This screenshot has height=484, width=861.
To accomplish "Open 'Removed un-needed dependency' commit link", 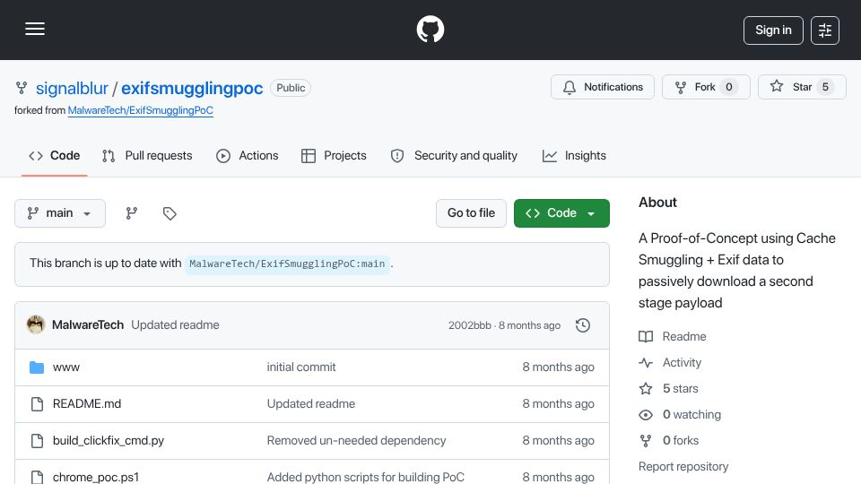I will pyautogui.click(x=356, y=441).
